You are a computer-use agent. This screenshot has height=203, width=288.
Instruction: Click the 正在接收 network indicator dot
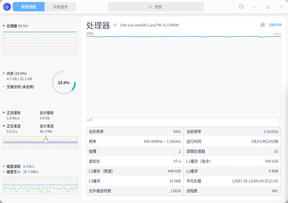[3, 112]
